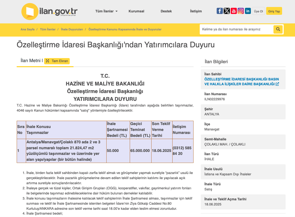Click the ilan.gov.tr logo
The height and width of the screenshot is (217, 295).
click(x=49, y=12)
